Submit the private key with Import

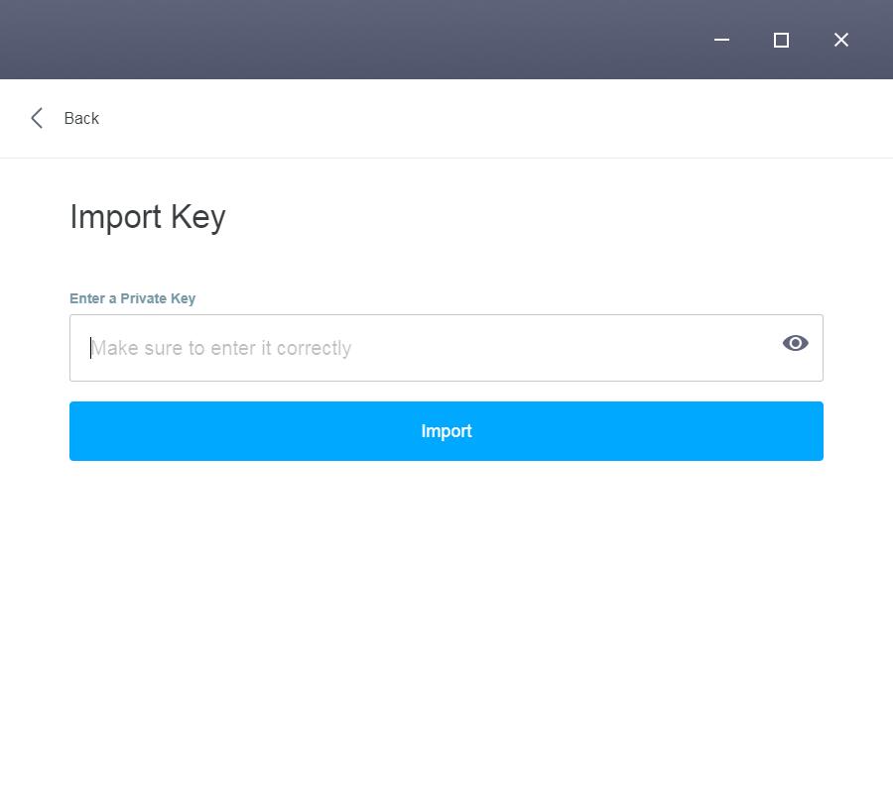click(446, 431)
